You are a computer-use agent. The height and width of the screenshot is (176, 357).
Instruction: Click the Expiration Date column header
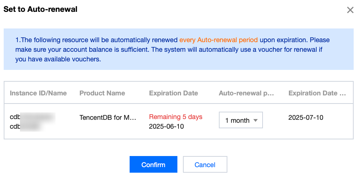click(x=173, y=93)
